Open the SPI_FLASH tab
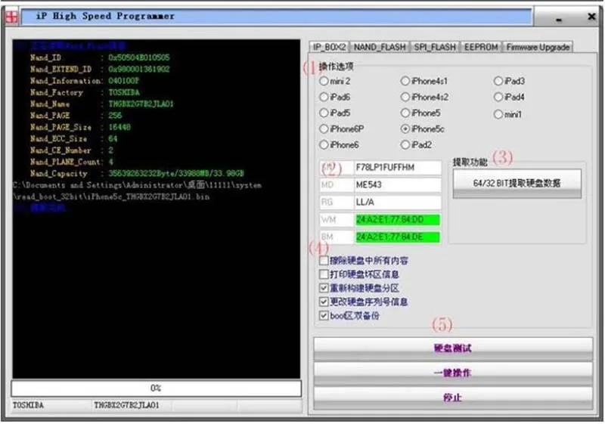 click(435, 47)
